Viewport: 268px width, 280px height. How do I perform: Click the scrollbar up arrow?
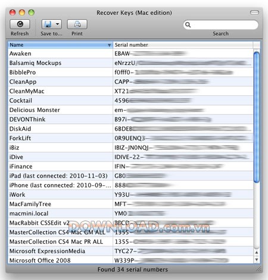pyautogui.click(x=257, y=253)
